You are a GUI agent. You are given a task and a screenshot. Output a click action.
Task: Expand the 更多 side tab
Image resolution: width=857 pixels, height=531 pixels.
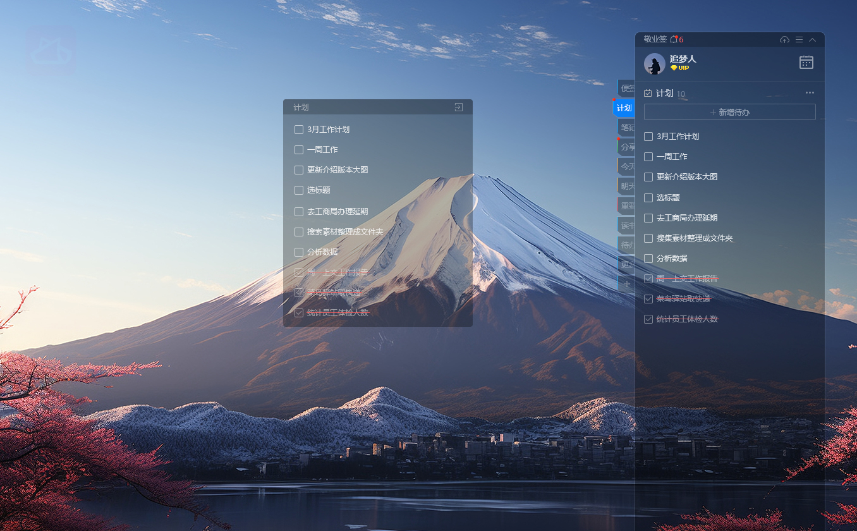(x=626, y=265)
